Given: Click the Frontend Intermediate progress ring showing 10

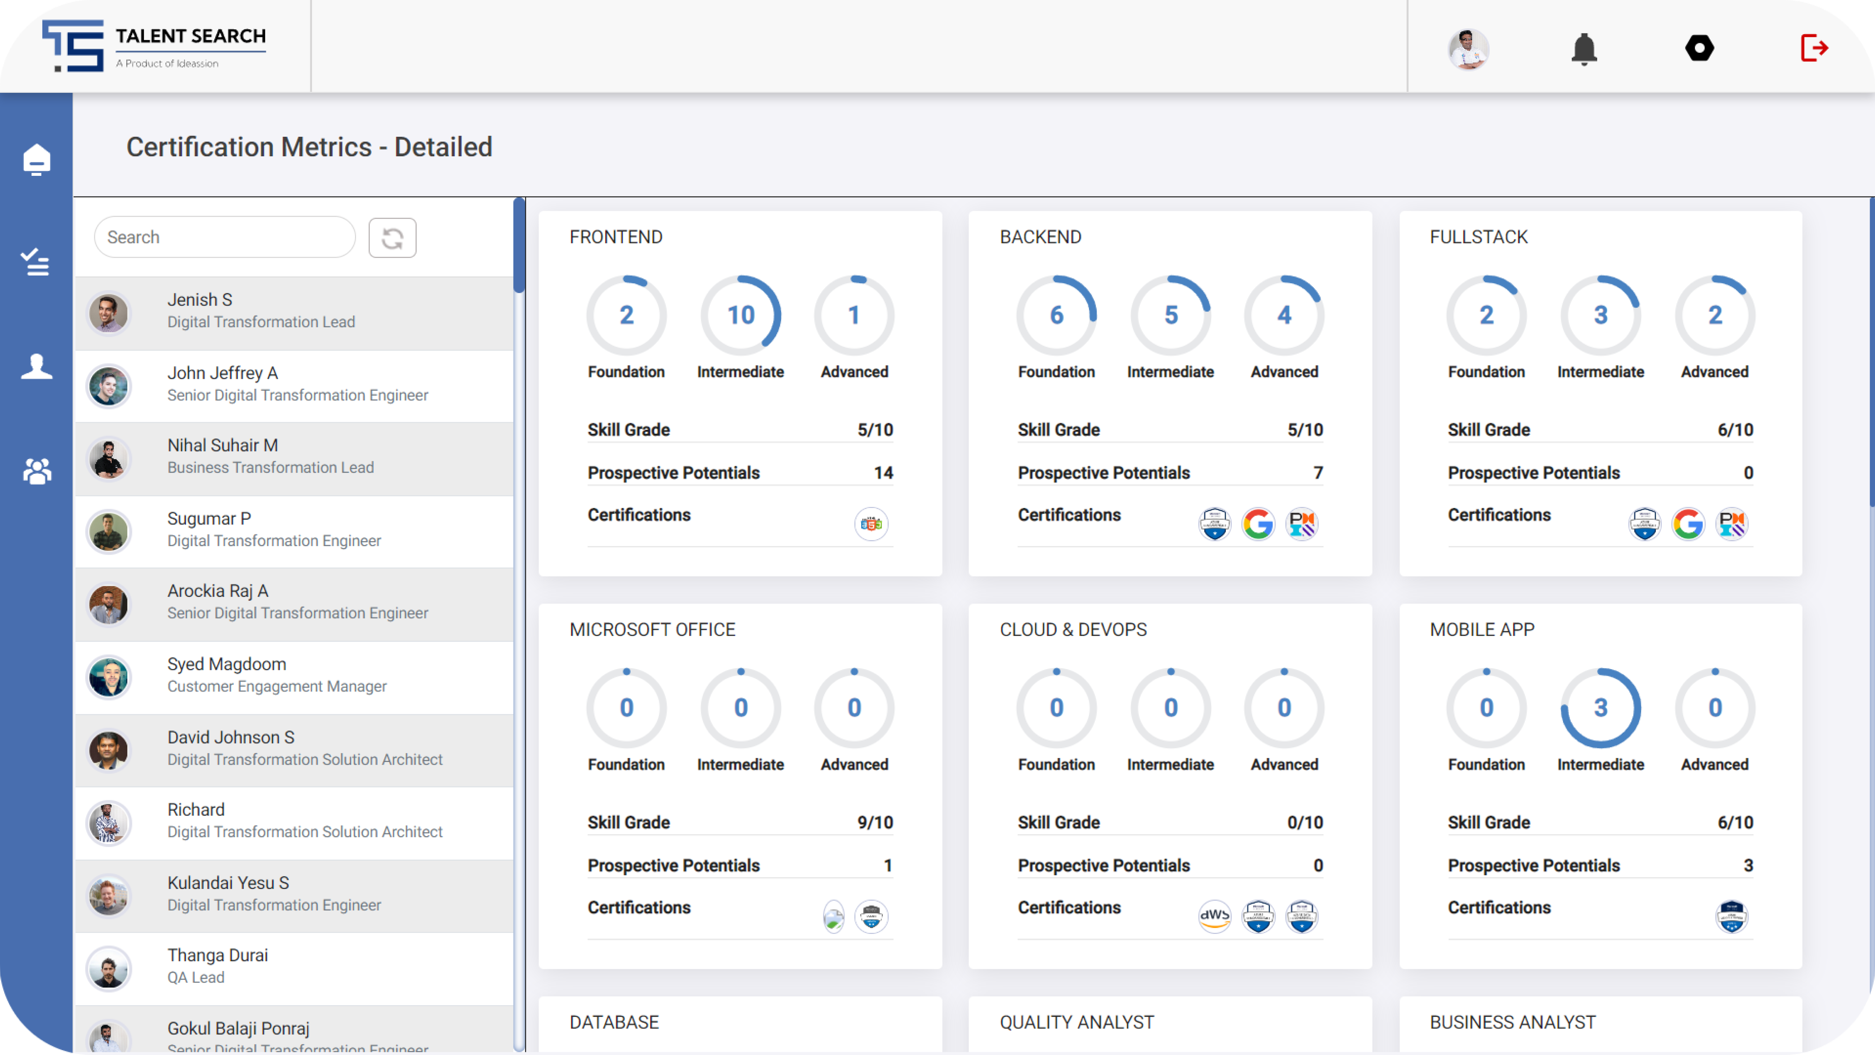Looking at the screenshot, I should (740, 315).
